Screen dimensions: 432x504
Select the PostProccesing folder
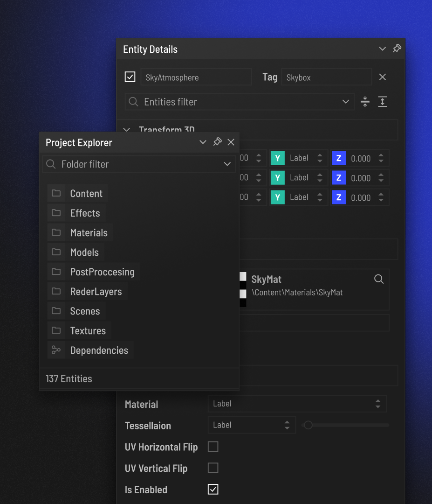(x=94, y=272)
